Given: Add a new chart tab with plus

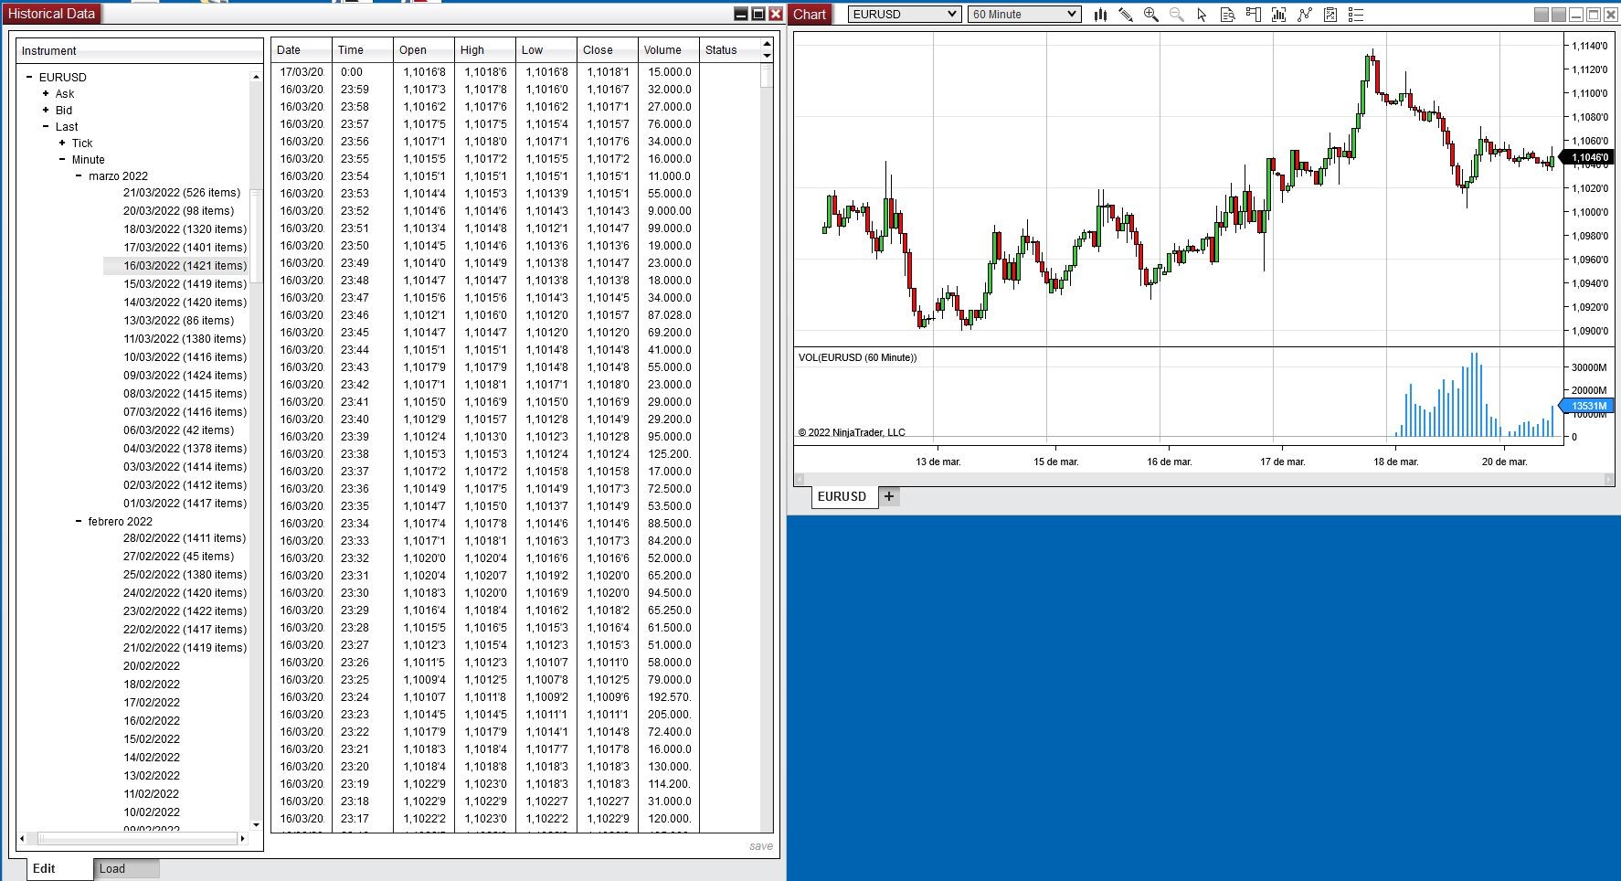Looking at the screenshot, I should pos(889,496).
